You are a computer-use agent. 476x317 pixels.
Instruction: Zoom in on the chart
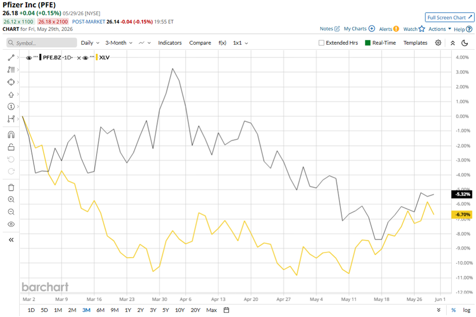[x=11, y=199]
